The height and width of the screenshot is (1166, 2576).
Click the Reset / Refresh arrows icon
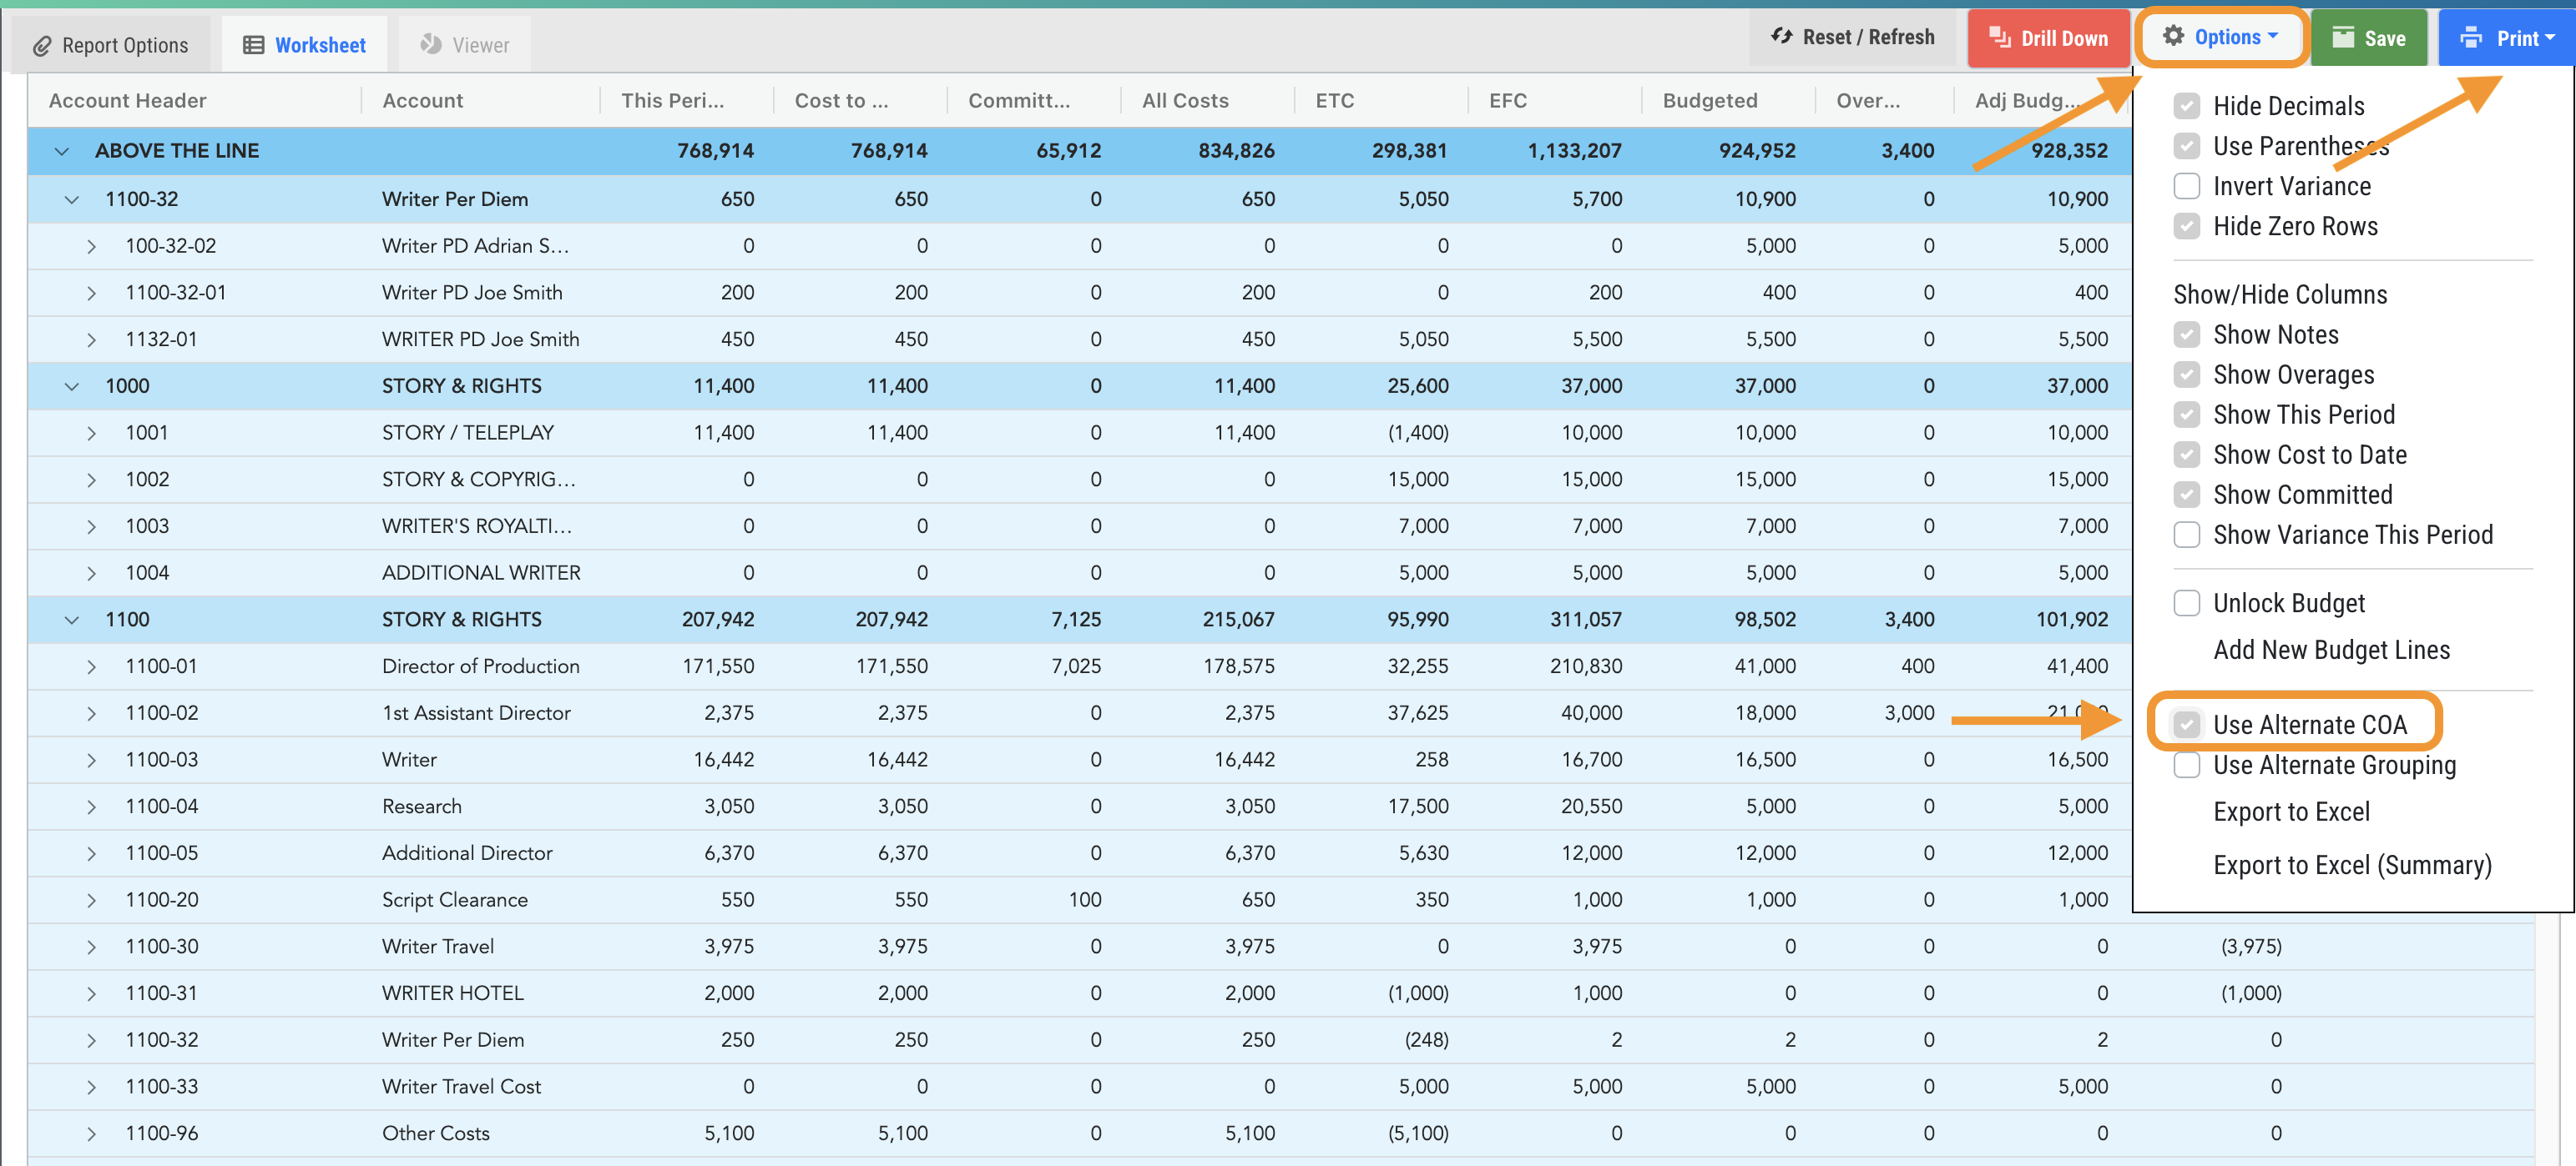(1781, 37)
